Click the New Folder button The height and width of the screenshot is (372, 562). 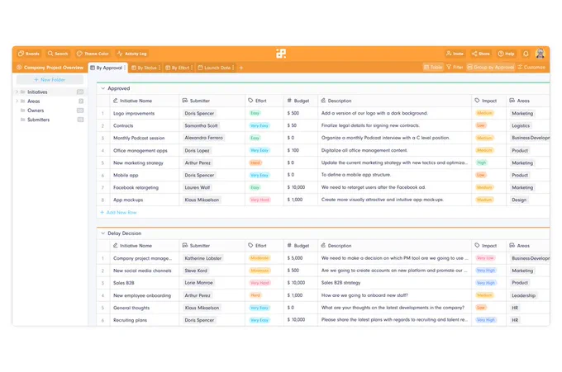tap(50, 80)
